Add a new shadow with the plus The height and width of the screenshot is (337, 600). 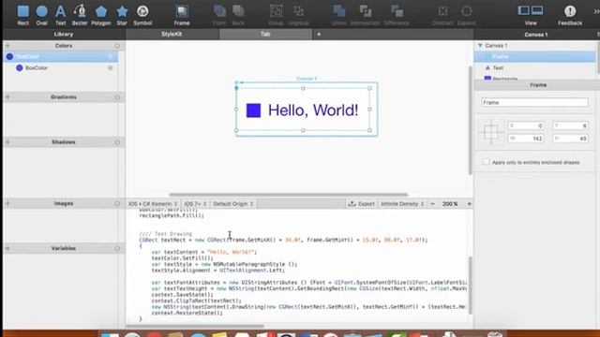(x=7, y=142)
